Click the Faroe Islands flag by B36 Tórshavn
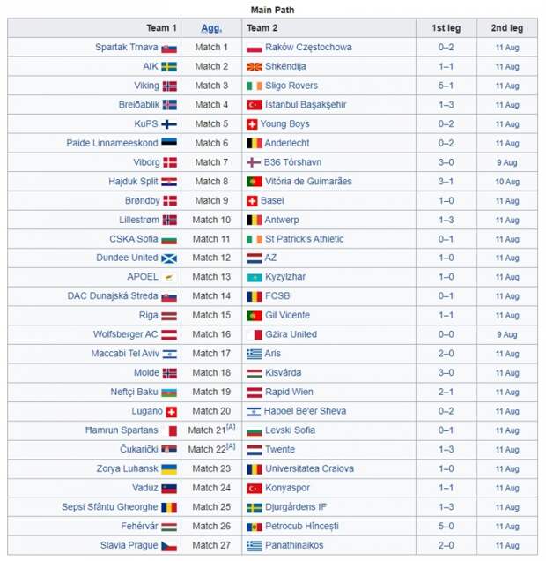The width and height of the screenshot is (546, 561). 253,162
